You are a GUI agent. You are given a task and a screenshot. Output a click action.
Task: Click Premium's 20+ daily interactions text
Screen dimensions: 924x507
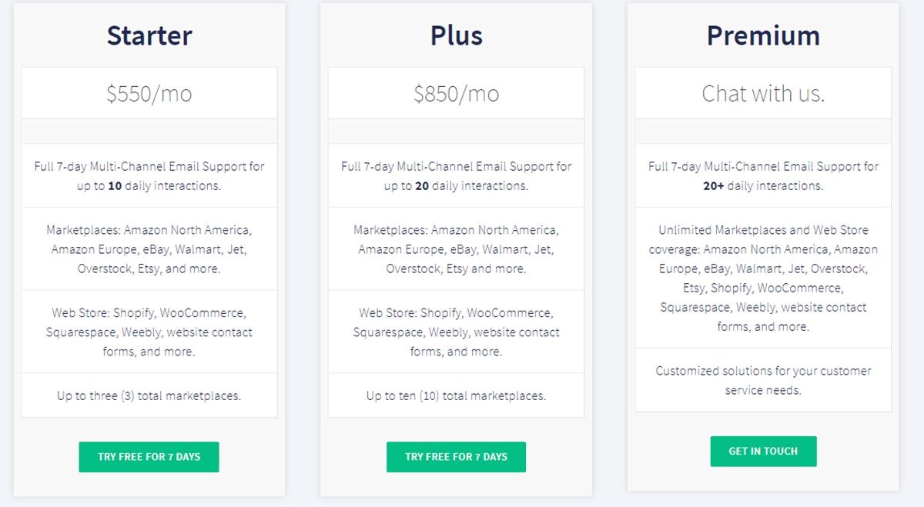pyautogui.click(x=763, y=176)
